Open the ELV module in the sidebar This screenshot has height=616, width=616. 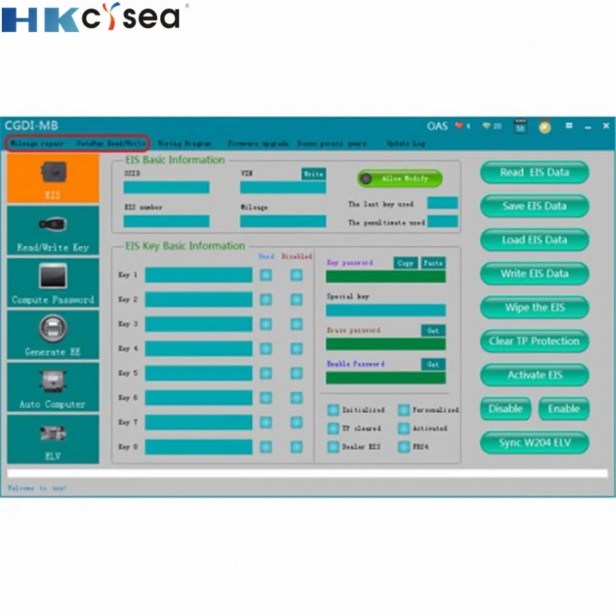[x=53, y=440]
